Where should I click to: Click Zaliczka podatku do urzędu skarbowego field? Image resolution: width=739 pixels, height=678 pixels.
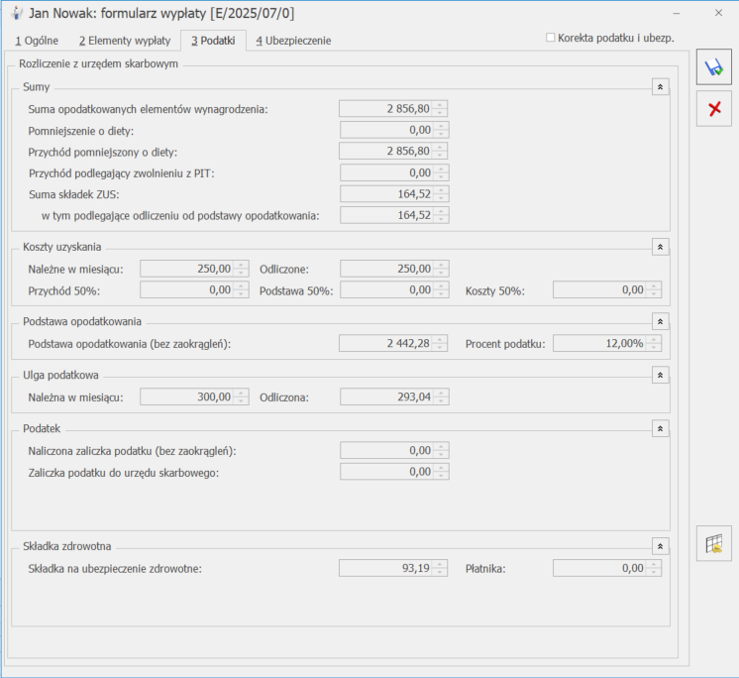click(x=394, y=472)
